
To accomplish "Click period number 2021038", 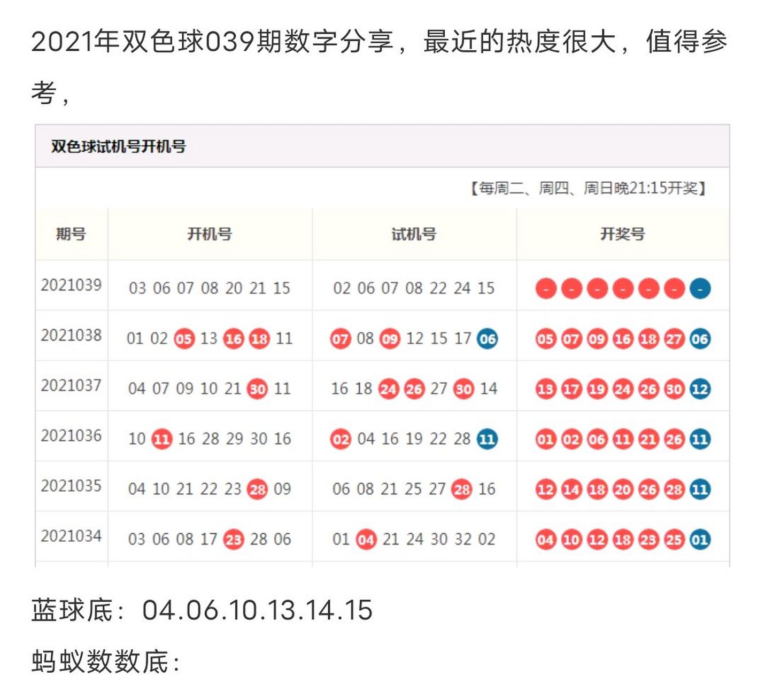I will (71, 335).
